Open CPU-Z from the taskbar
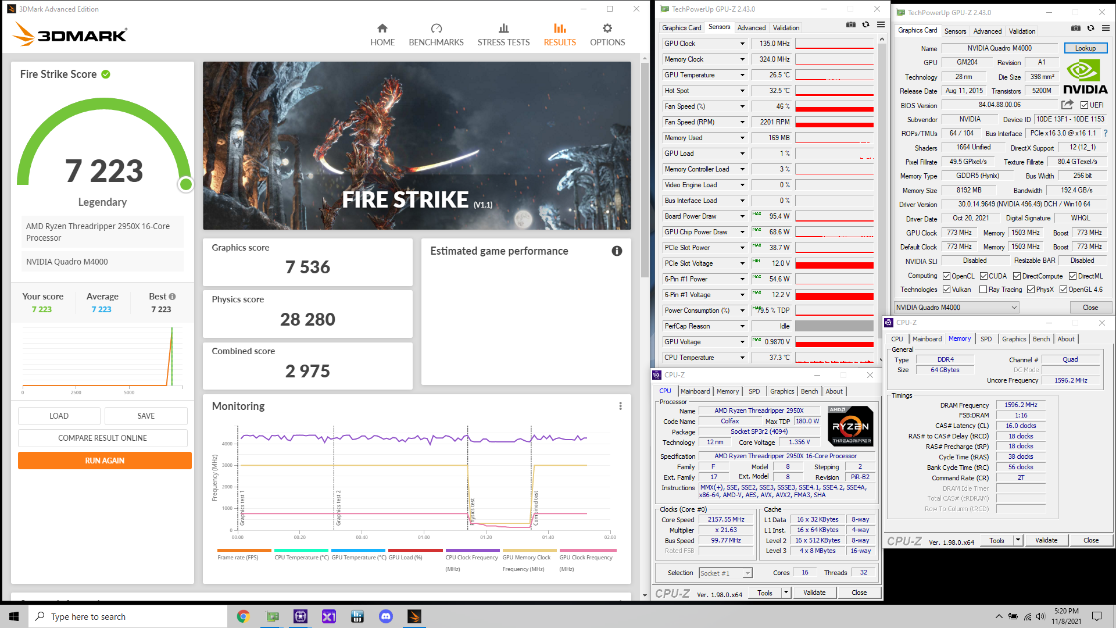This screenshot has width=1116, height=628. coord(301,616)
